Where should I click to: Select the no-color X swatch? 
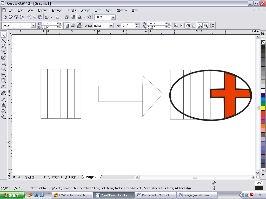click(x=263, y=42)
